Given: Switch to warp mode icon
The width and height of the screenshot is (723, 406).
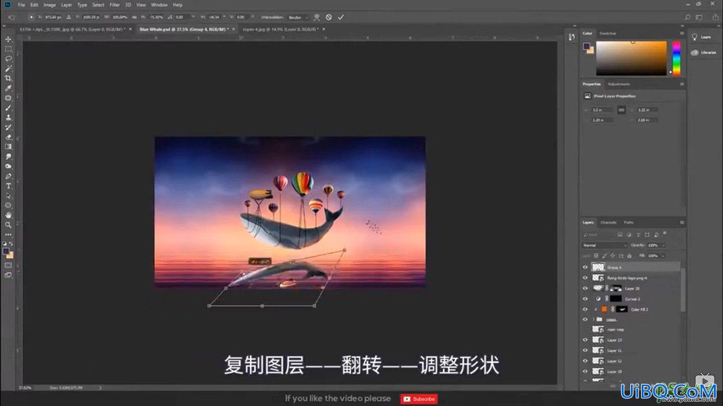Looking at the screenshot, I should point(317,17).
